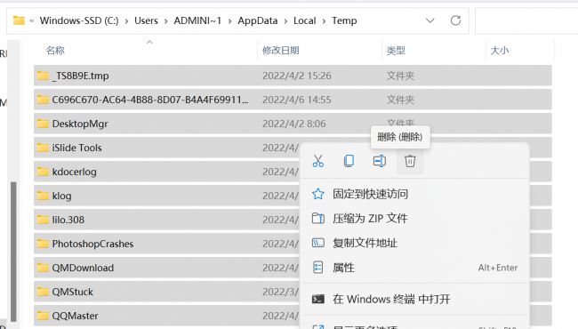The height and width of the screenshot is (329, 578).
Task: Click the path icon beside 复制文件地址
Action: 318,243
